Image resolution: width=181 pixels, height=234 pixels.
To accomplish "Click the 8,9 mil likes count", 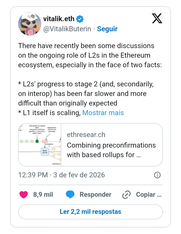I will coord(43,194).
